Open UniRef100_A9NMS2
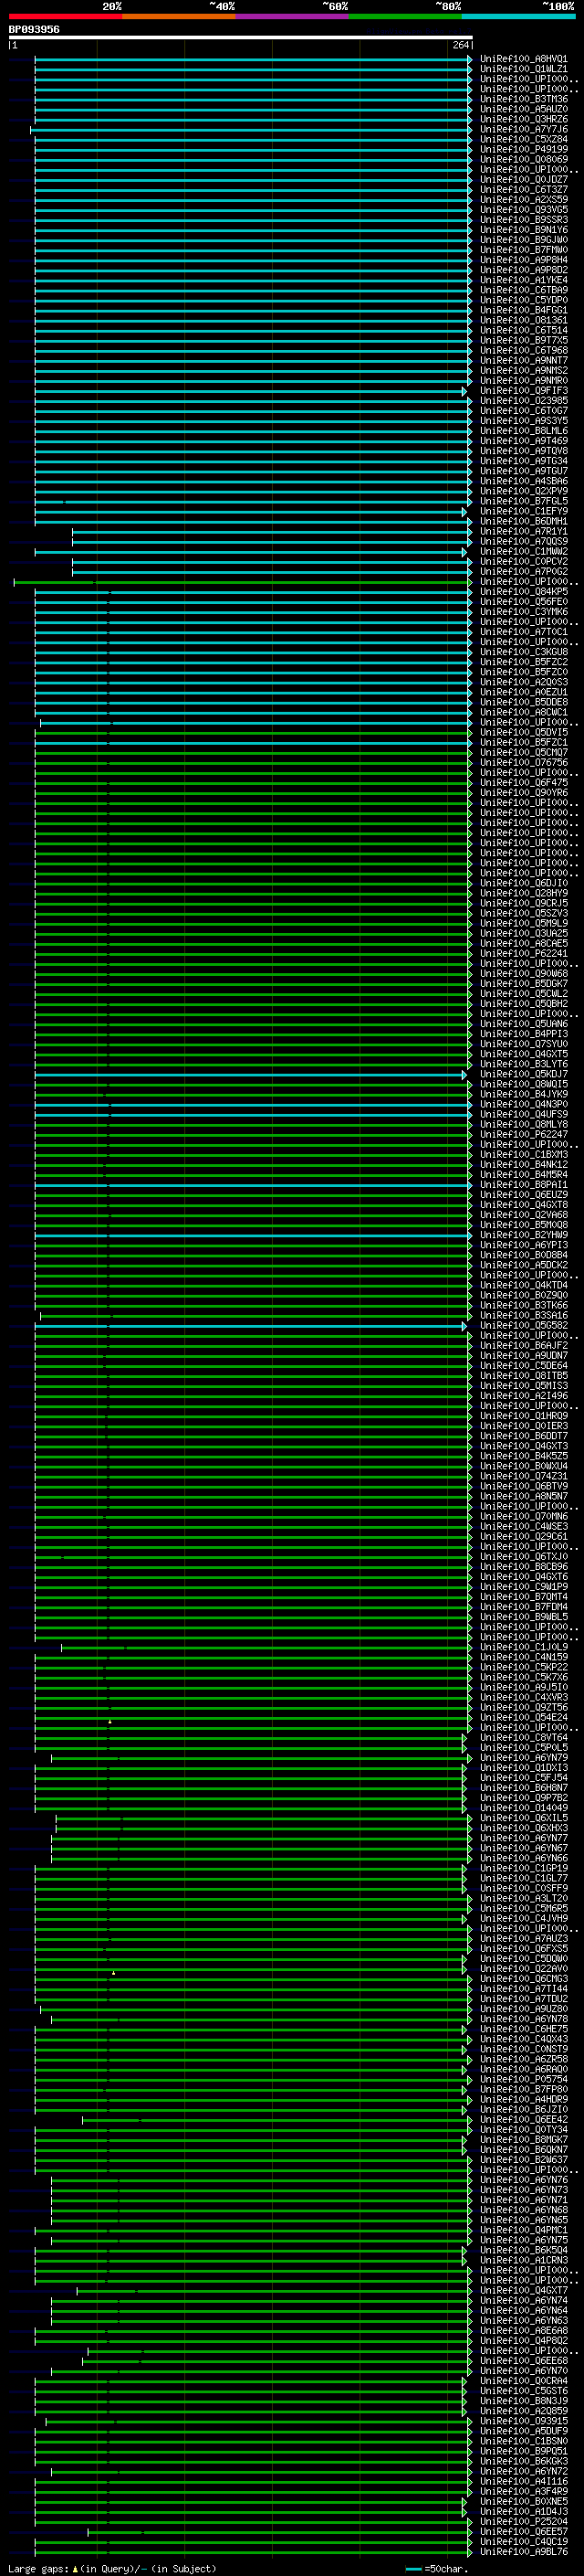584x2576 pixels. pyautogui.click(x=524, y=370)
